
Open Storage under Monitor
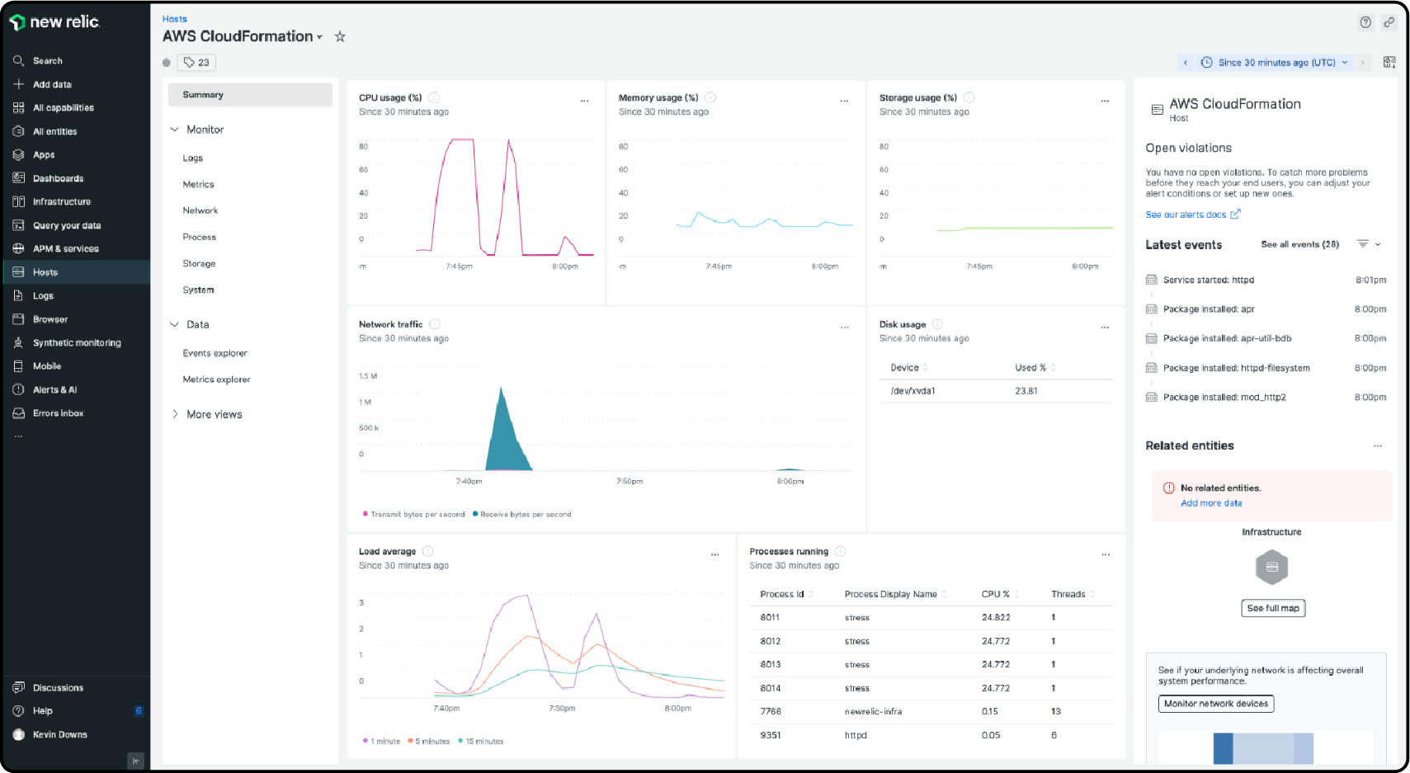tap(199, 264)
